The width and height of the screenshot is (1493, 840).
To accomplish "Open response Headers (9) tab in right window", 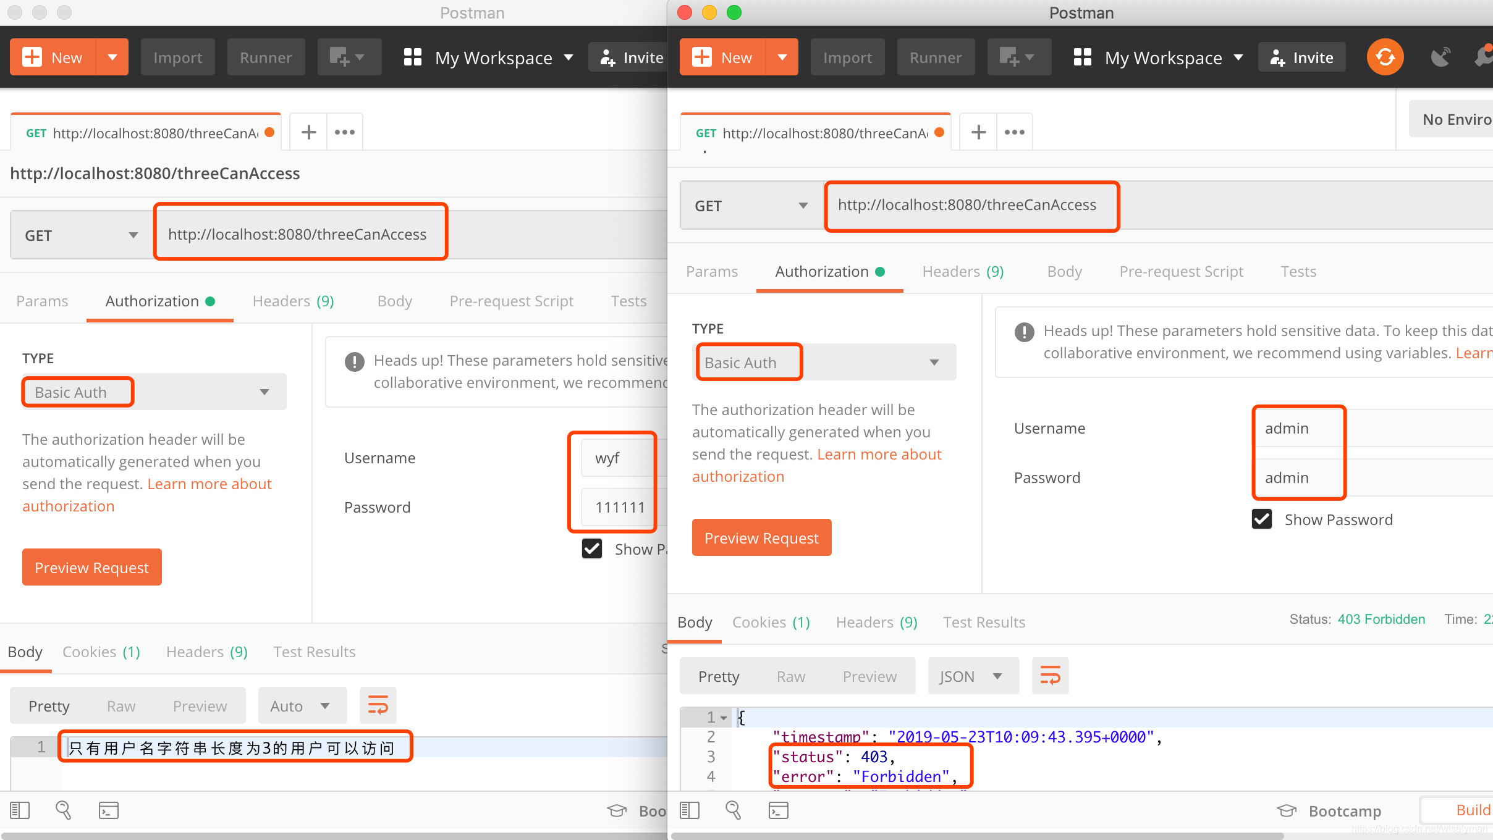I will (x=877, y=623).
